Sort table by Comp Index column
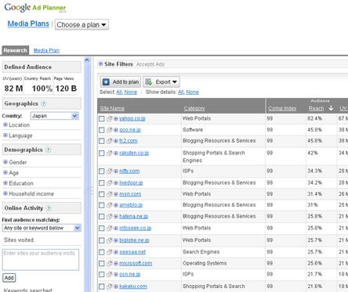 point(282,108)
